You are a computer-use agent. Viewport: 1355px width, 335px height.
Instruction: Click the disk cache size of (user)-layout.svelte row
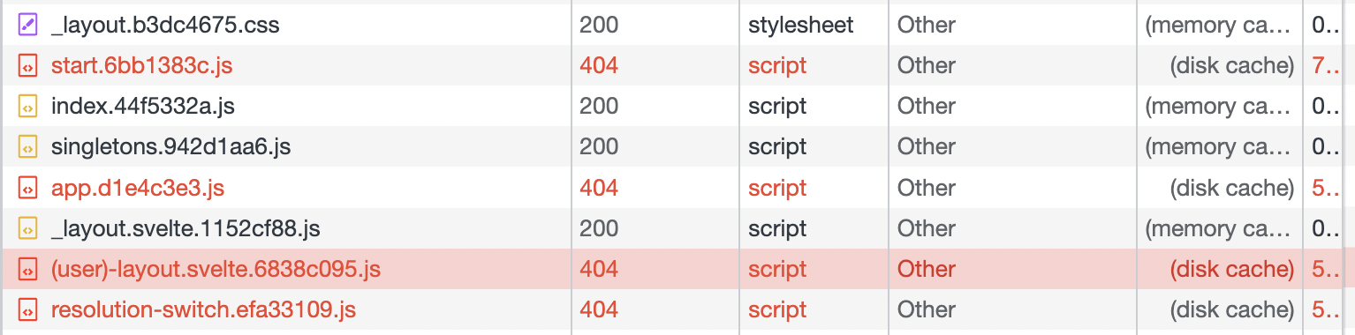(x=1232, y=270)
